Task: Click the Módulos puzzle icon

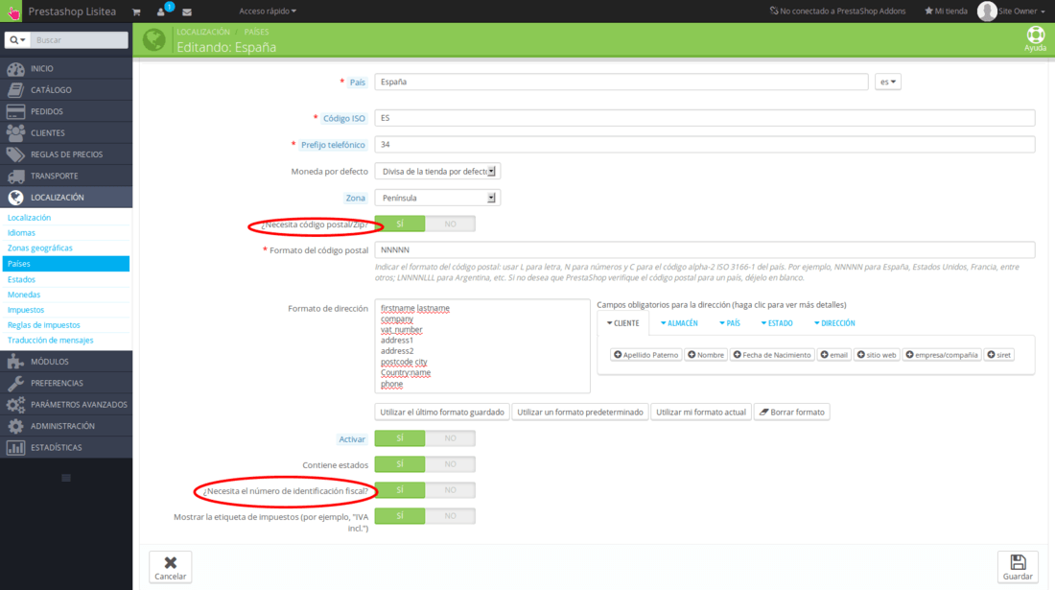Action: tap(15, 362)
